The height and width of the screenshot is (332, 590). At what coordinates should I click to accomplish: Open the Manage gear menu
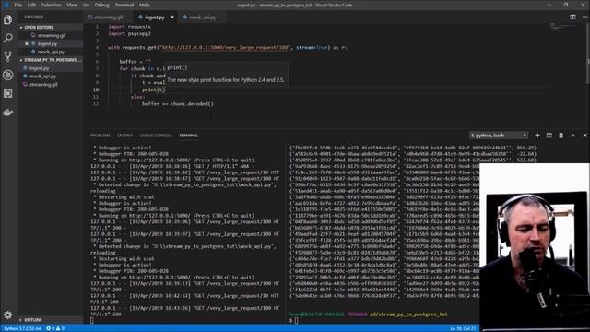(x=8, y=314)
